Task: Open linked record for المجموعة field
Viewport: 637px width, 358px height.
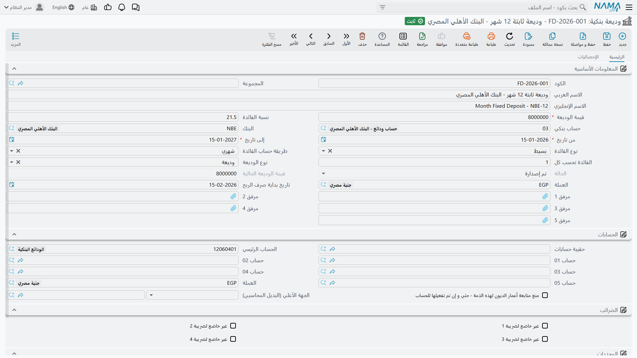Action: click(21, 83)
